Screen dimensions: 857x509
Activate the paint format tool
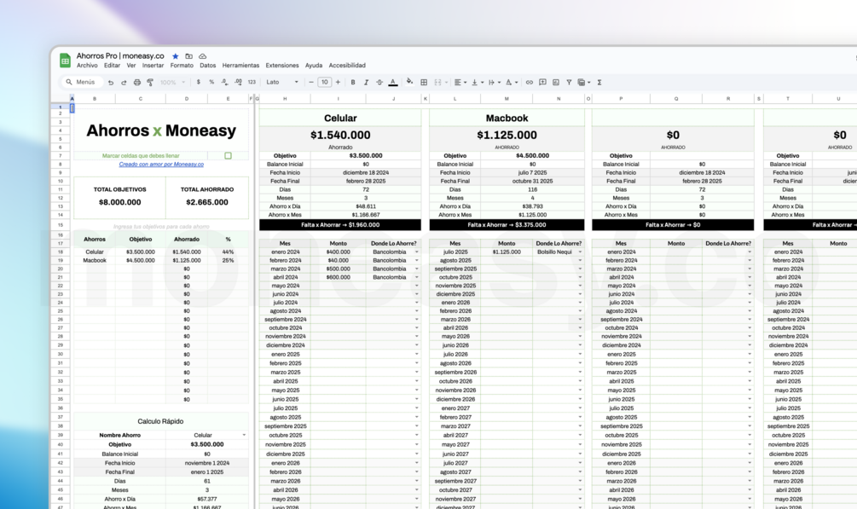point(150,83)
